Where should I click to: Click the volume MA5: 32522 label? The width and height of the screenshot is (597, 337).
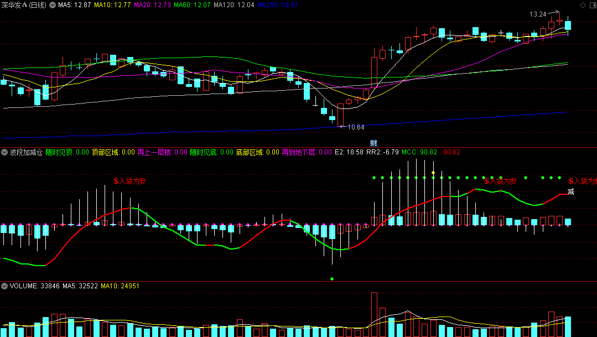pyautogui.click(x=80, y=286)
